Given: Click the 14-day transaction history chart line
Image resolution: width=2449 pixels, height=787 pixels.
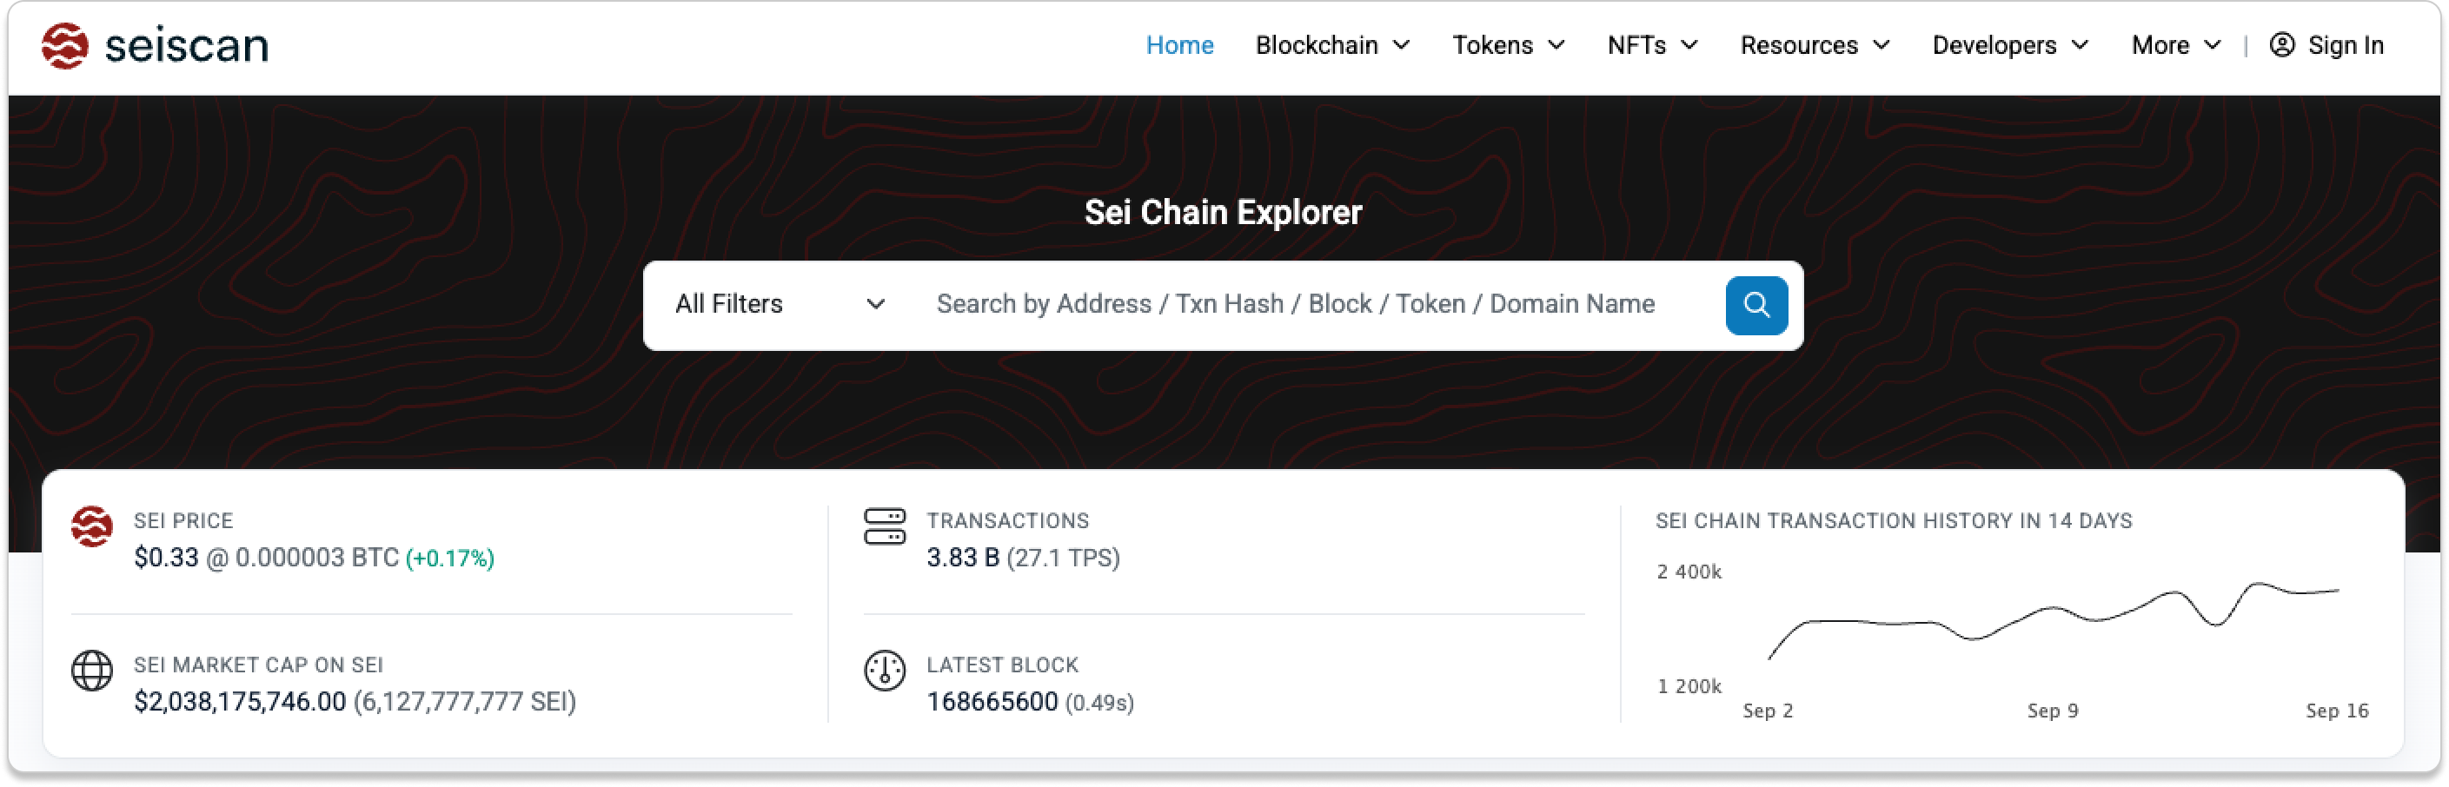Looking at the screenshot, I should (2054, 608).
